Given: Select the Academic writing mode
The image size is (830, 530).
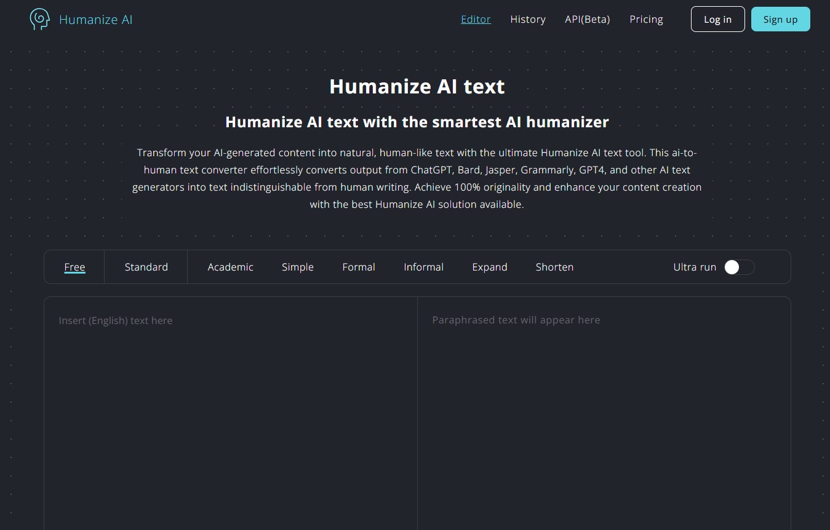Looking at the screenshot, I should [230, 267].
